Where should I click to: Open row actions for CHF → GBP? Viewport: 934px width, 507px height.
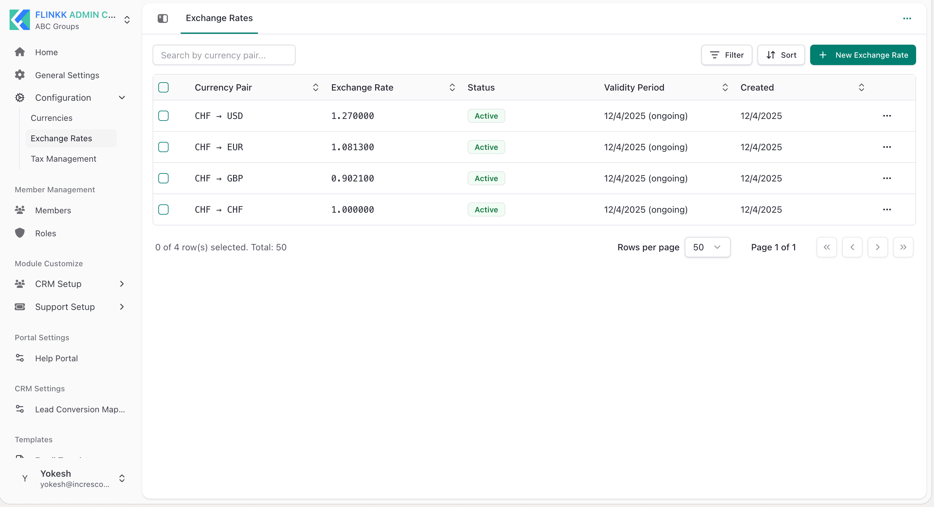point(887,178)
